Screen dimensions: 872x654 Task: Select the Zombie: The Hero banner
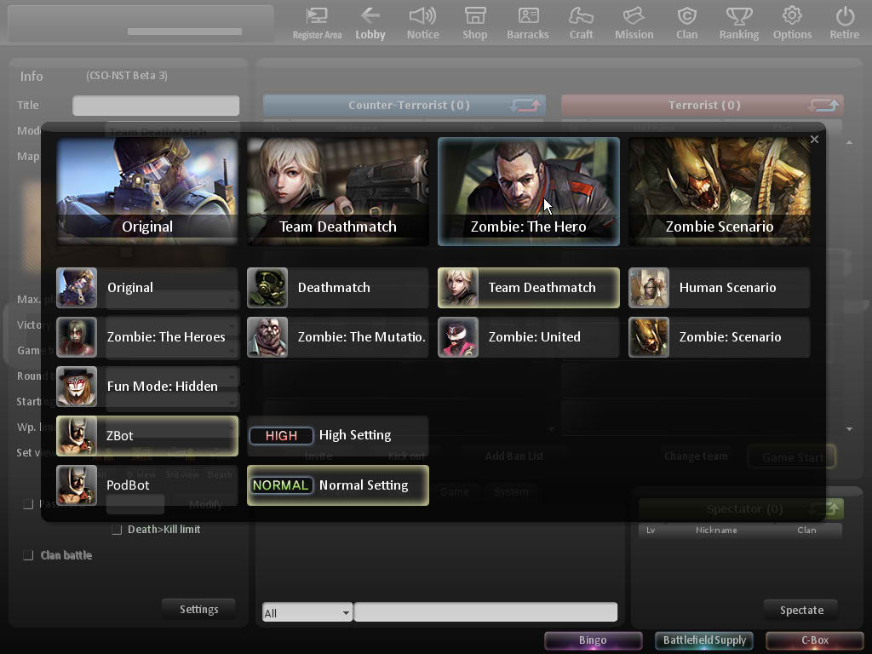click(529, 192)
